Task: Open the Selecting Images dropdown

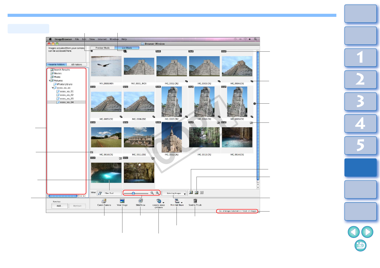Action: 174,193
